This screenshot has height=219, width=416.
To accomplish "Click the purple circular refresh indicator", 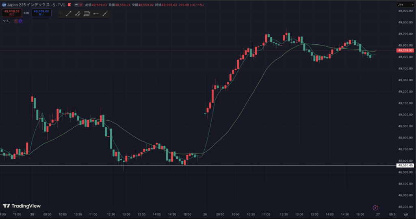I will click(20, 21).
